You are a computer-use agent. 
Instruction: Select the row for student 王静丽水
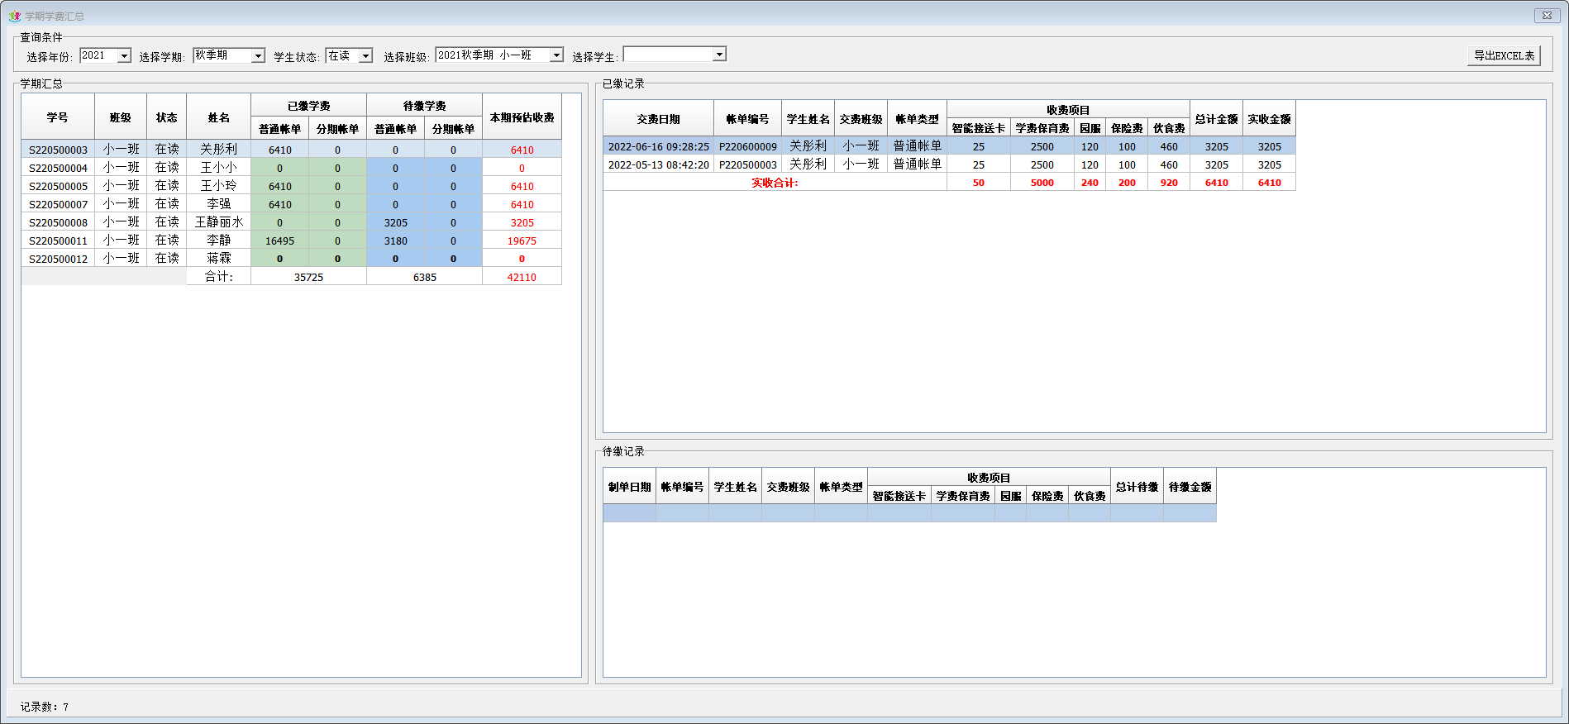tap(219, 222)
